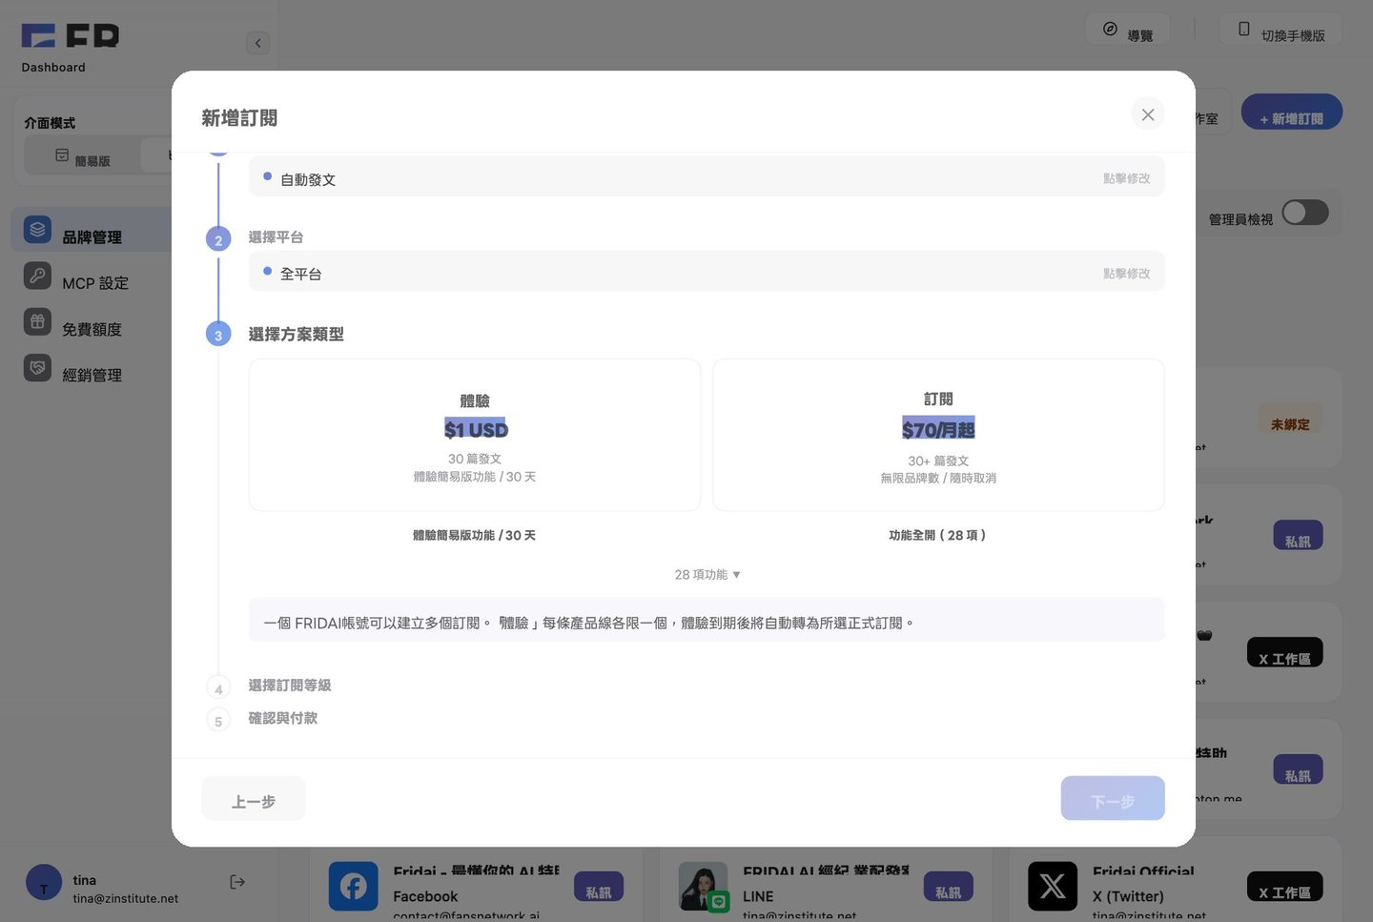Click the logout icon next to tina

tap(237, 882)
